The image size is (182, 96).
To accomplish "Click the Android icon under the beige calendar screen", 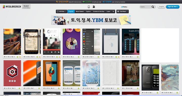I will 37,57.
